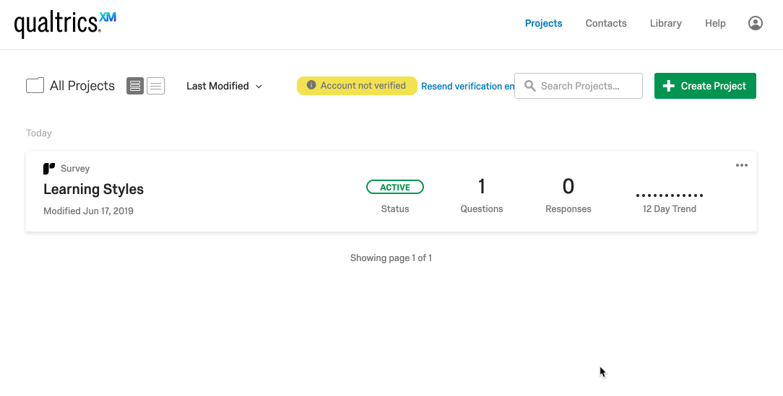Click the Survey type icon on Learning Styles
This screenshot has width=783, height=396.
point(49,169)
